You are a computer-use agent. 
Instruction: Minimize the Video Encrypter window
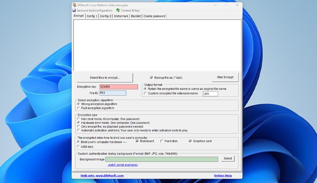(215, 5)
